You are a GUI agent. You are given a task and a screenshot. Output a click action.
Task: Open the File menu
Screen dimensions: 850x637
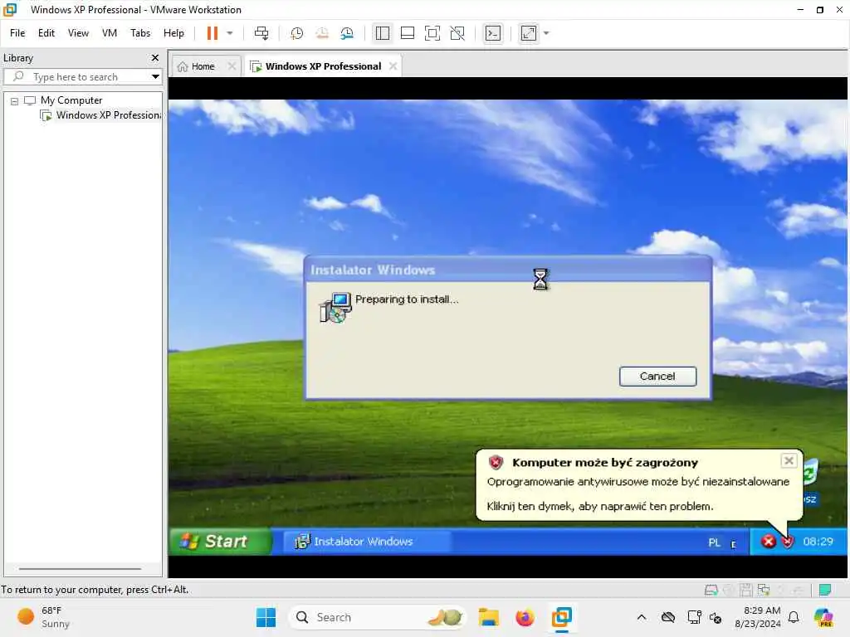(x=17, y=33)
